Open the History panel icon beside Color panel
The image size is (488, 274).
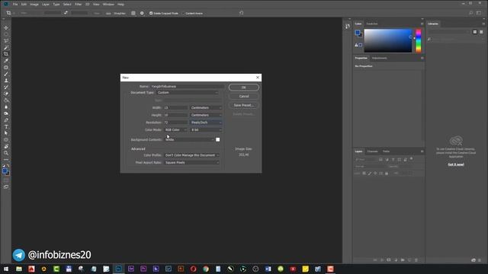pyautogui.click(x=348, y=27)
